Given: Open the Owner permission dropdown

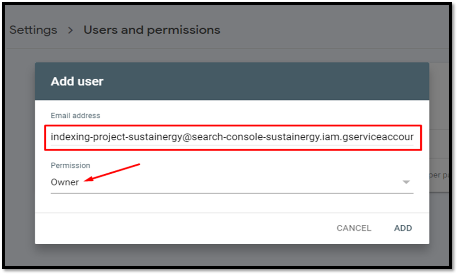Looking at the screenshot, I should point(232,182).
